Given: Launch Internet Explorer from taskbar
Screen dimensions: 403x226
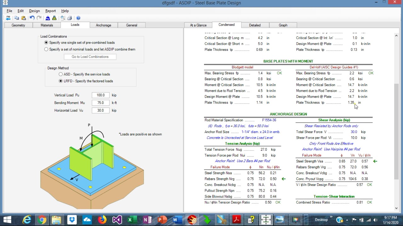Looking at the screenshot, I should coord(27,220).
